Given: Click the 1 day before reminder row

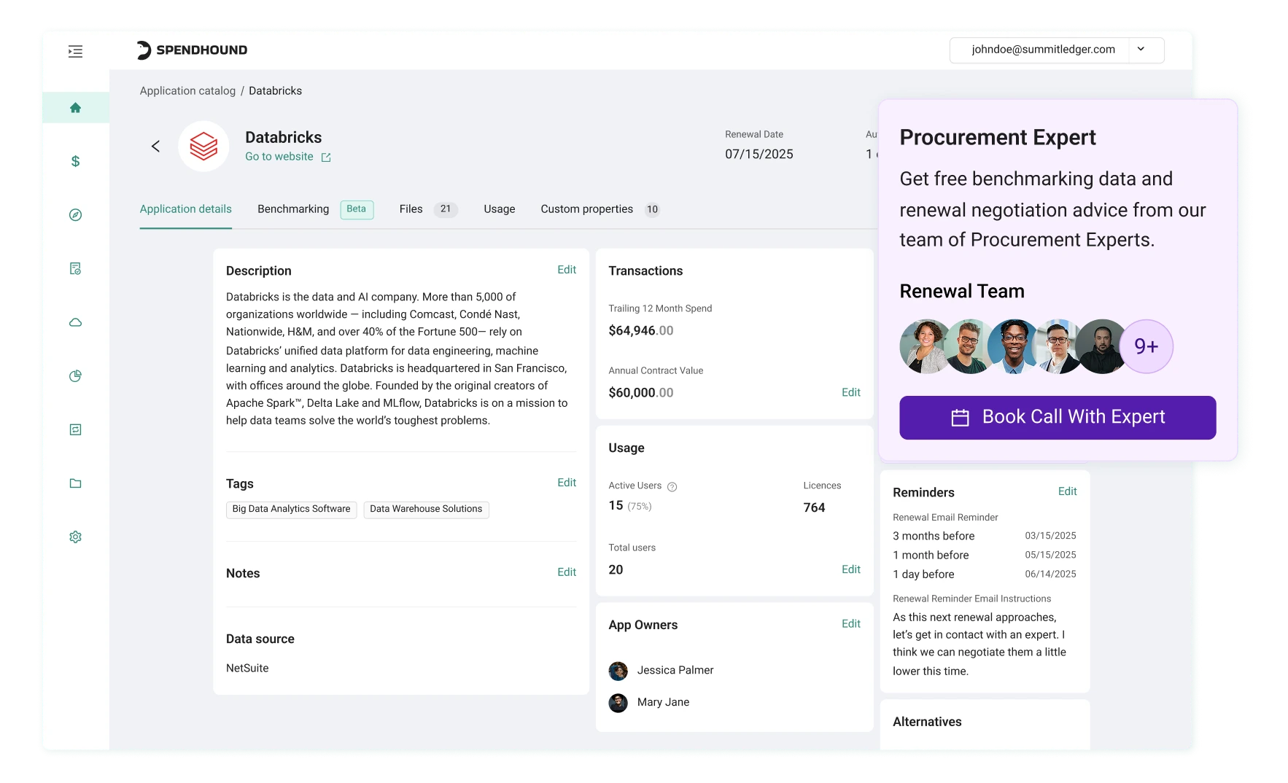Looking at the screenshot, I should point(984,574).
